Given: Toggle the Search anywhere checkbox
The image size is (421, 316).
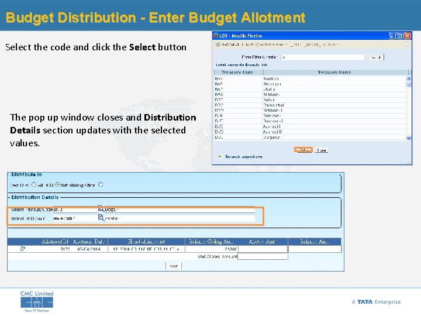Looking at the screenshot, I should point(220,156).
